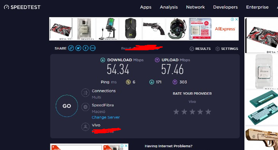
Task: Click the Vivo provider name beside user icon
Action: [x=96, y=125]
